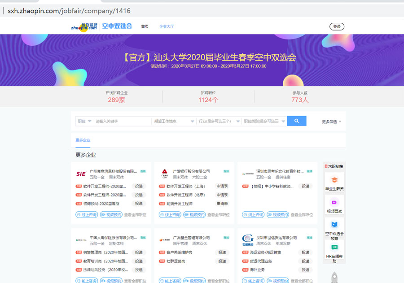This screenshot has height=283, width=404.
Task: Open 企业大厅 in the top navigation
Action: [167, 26]
